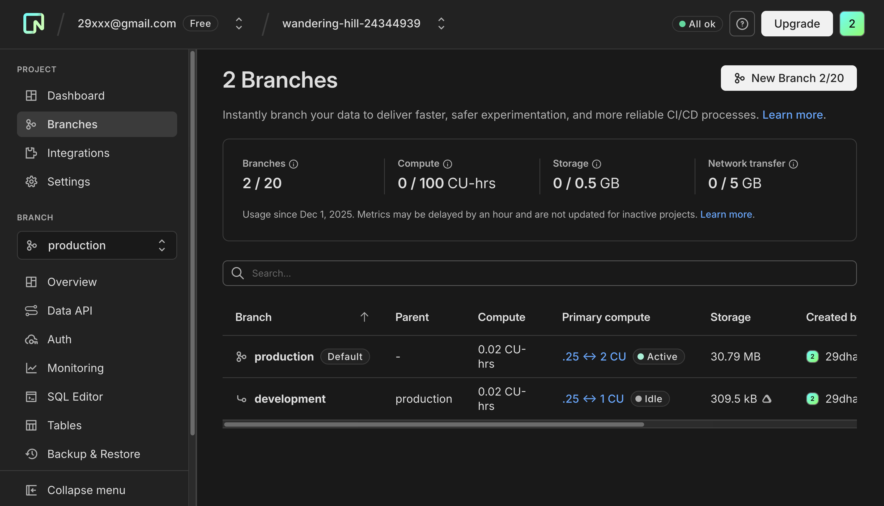Click the New Branch 2/20 button
884x506 pixels.
[788, 78]
